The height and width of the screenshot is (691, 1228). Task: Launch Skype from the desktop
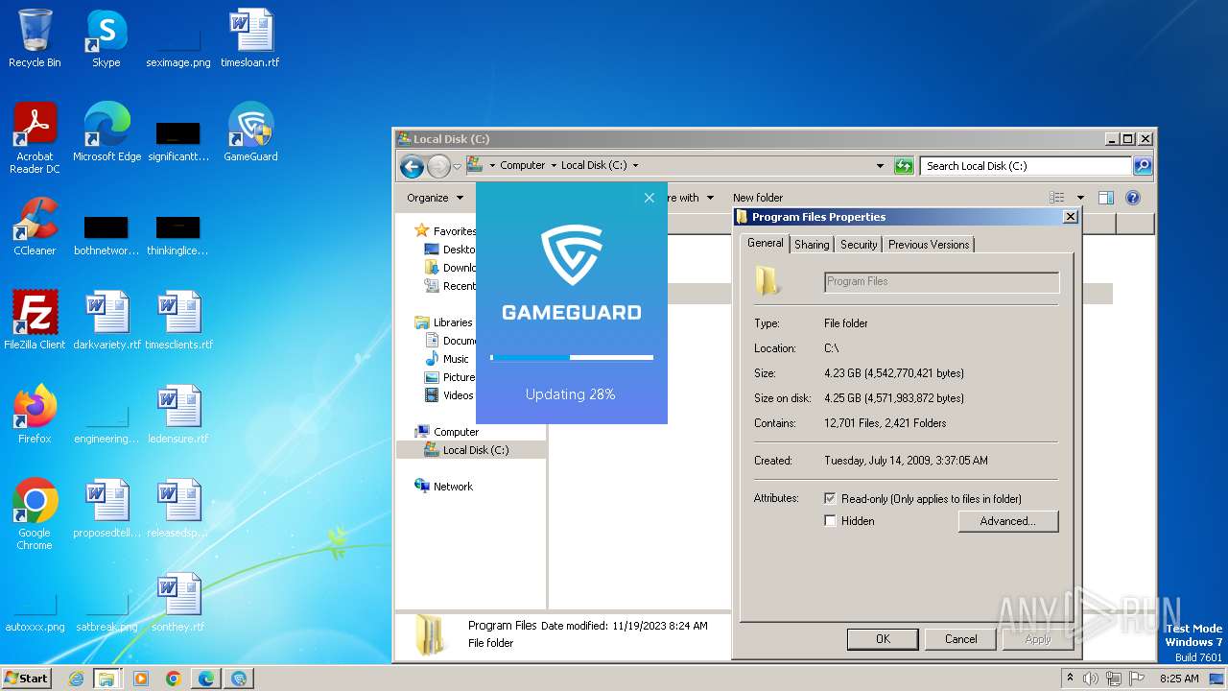106,38
